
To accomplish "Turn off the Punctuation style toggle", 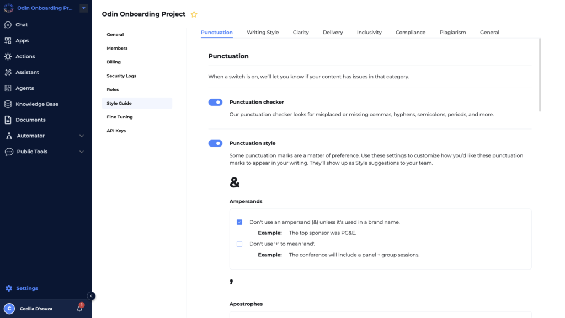I will point(215,143).
